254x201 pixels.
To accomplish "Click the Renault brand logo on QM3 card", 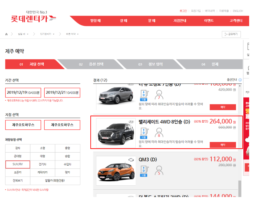I will click(x=131, y=160).
